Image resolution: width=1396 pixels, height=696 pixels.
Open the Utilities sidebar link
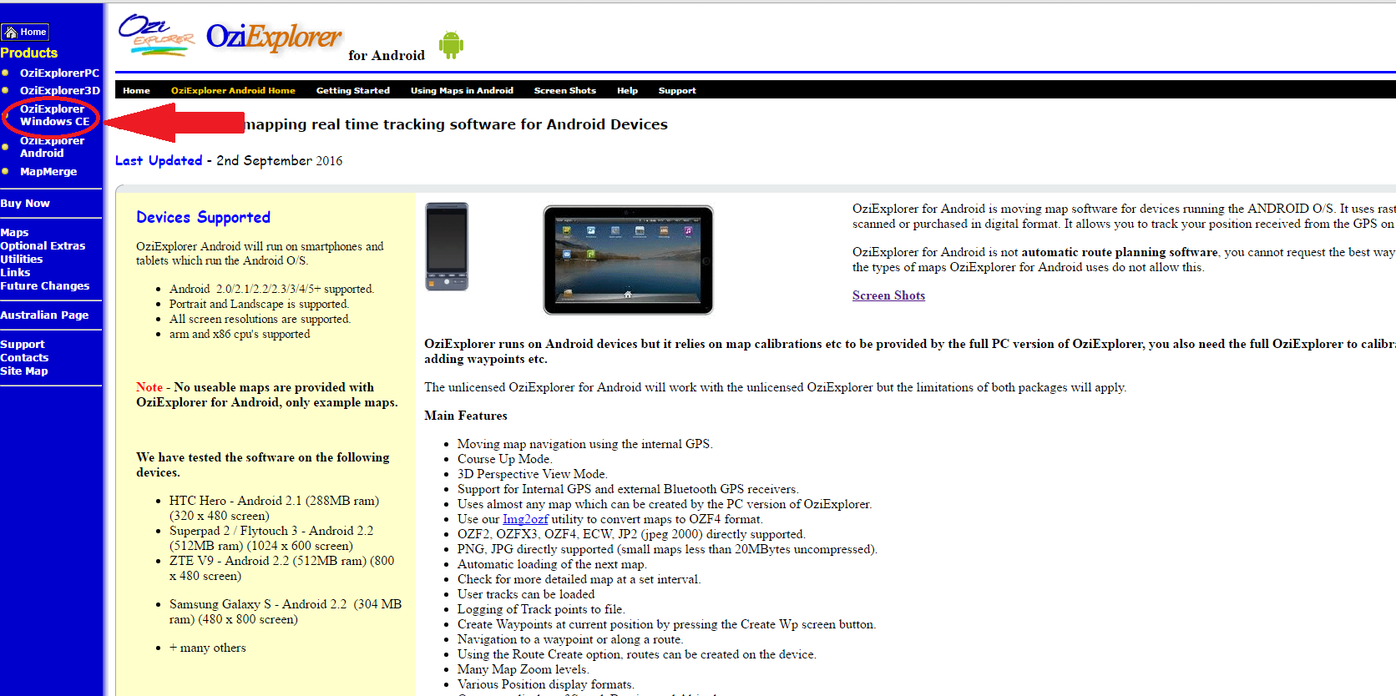point(22,259)
